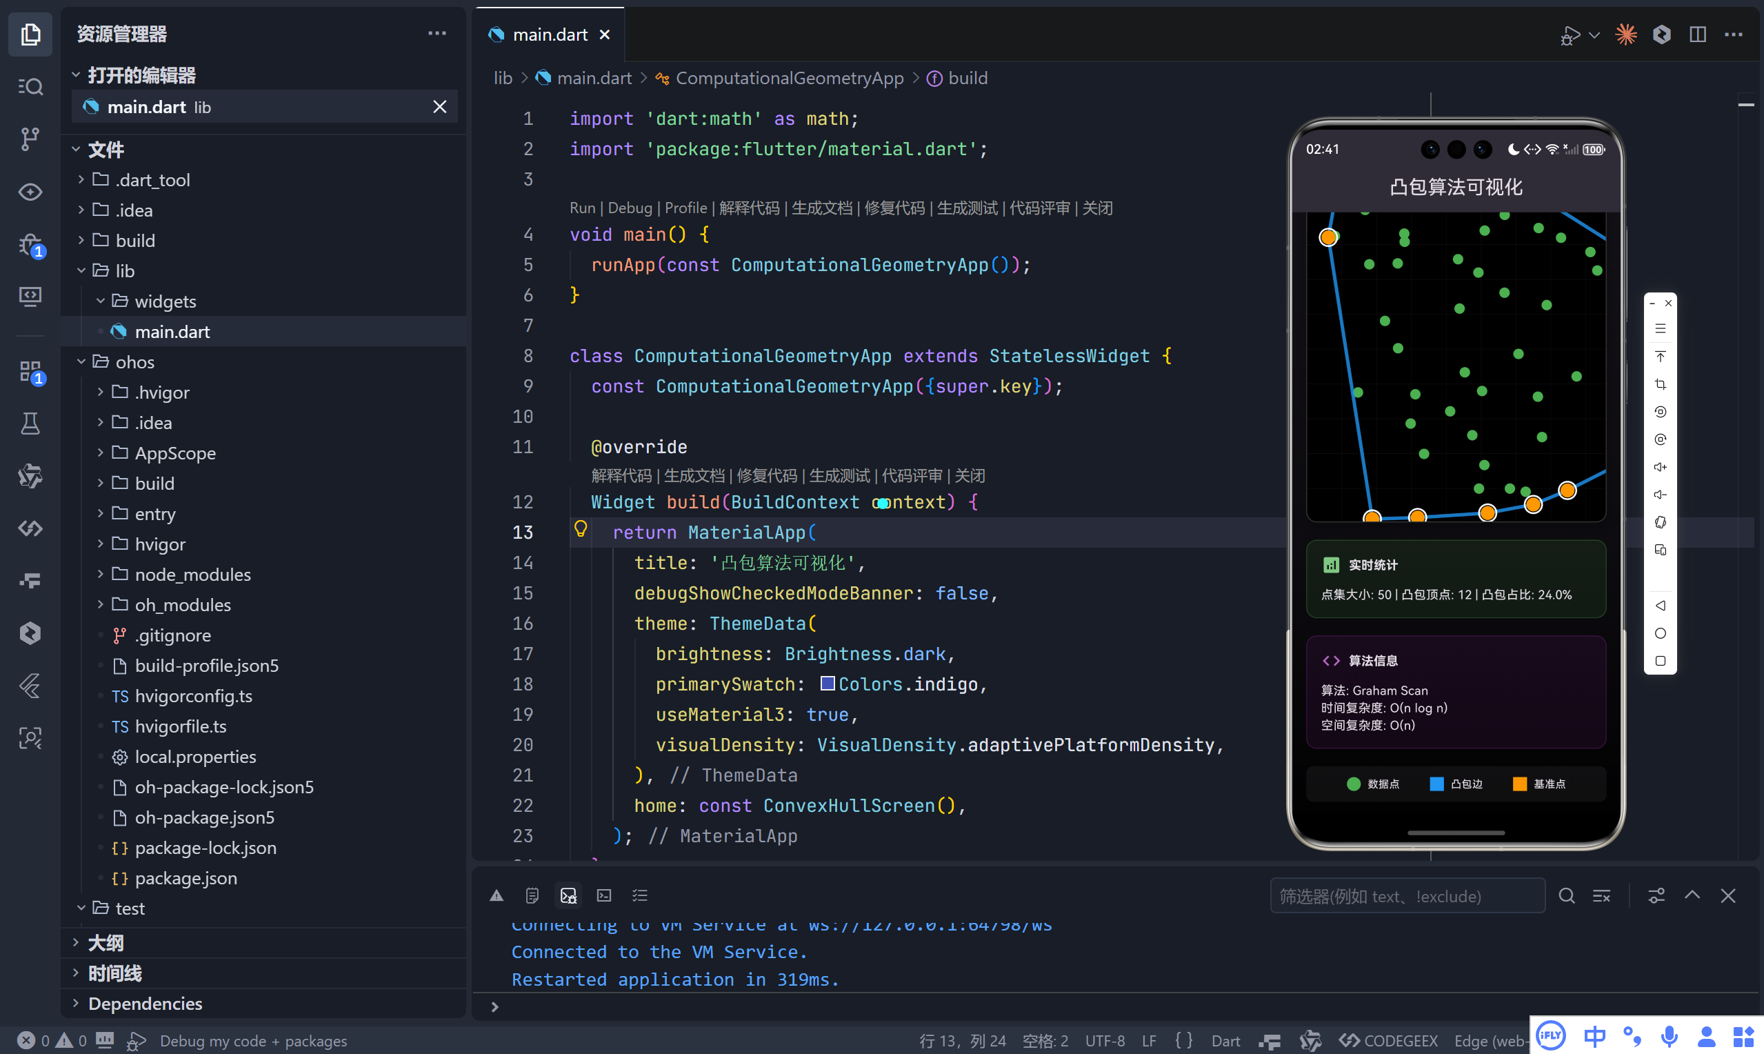Open the Source Control view in activity bar

(30, 139)
